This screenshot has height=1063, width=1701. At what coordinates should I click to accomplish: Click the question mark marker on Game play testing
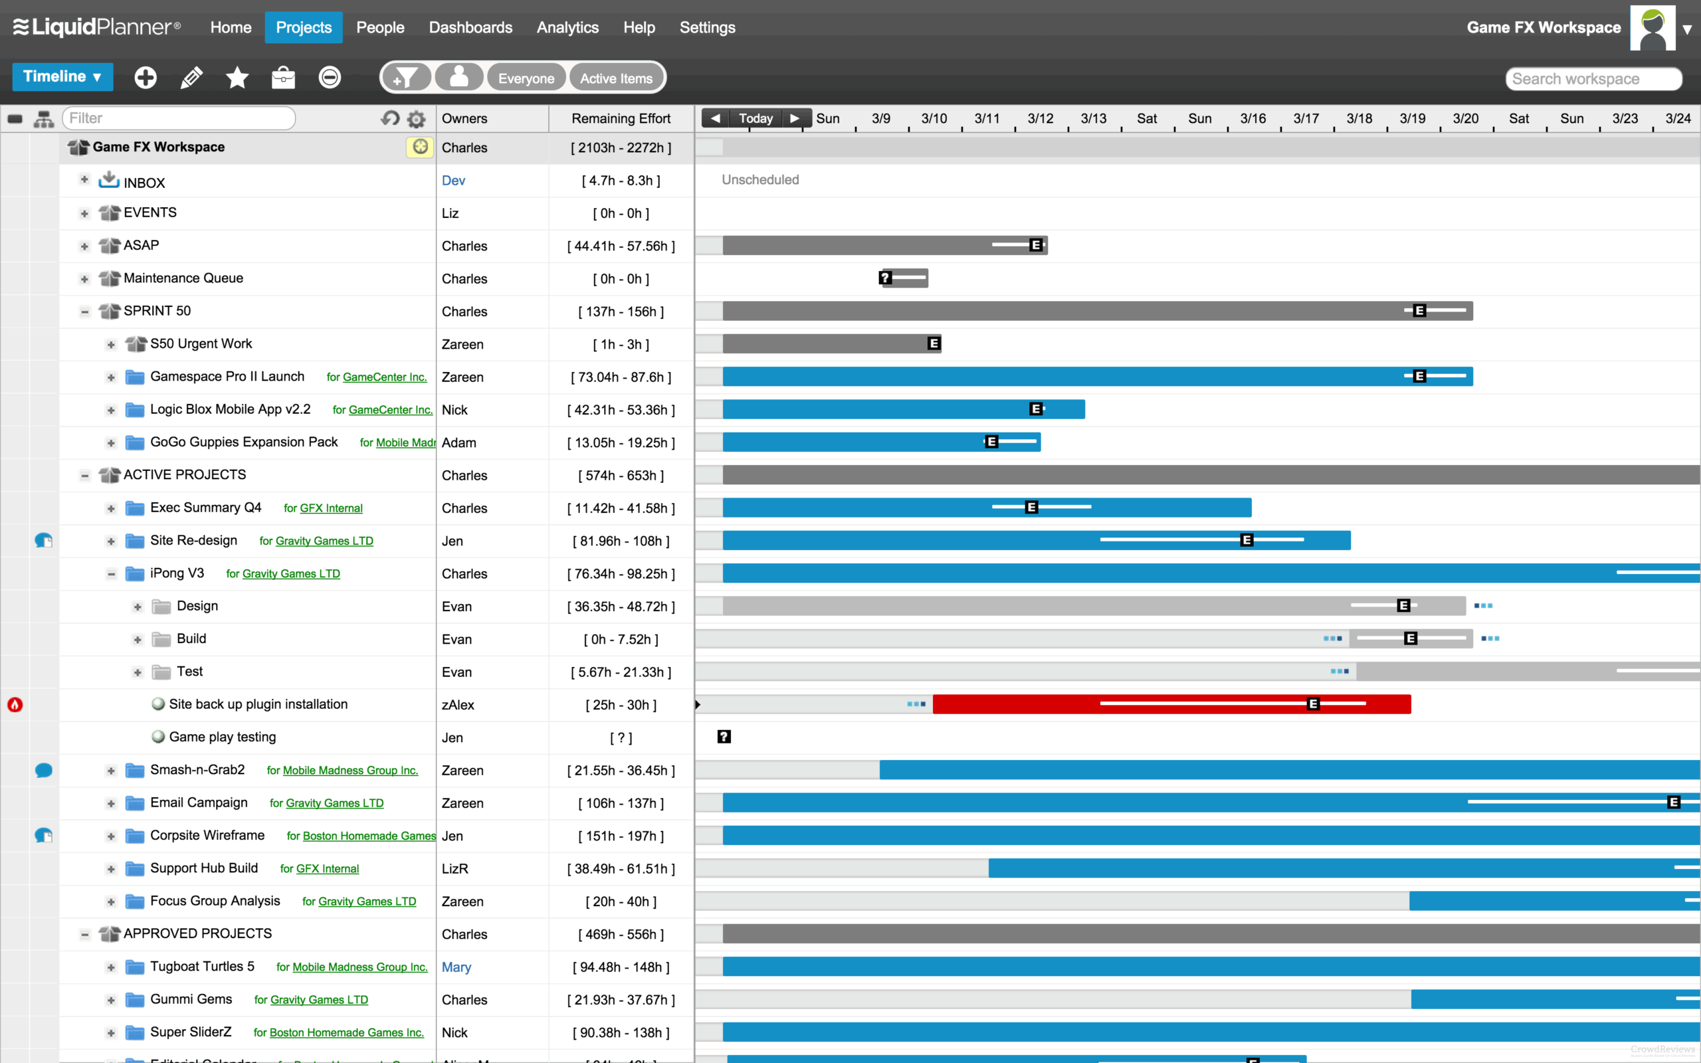[724, 737]
